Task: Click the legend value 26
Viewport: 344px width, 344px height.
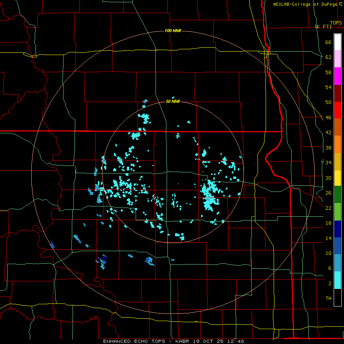Action: pos(328,193)
